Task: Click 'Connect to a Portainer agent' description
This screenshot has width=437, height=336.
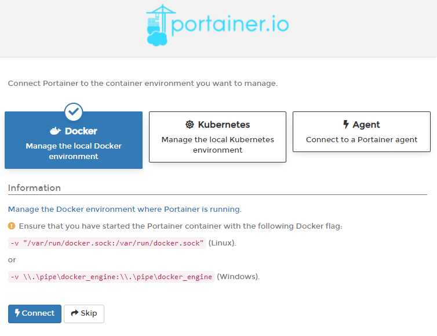Action: click(362, 139)
